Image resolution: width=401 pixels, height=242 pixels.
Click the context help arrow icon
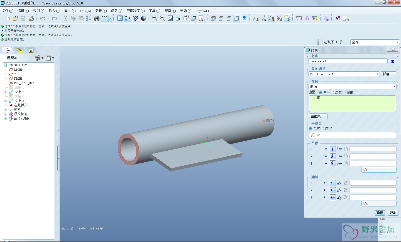(x=338, y=18)
